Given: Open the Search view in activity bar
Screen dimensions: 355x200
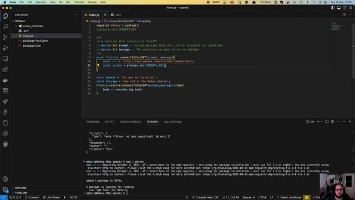Looking at the screenshot, I should (x=5, y=27).
